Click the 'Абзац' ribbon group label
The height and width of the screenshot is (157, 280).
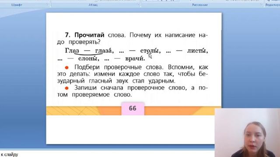pos(93,5)
